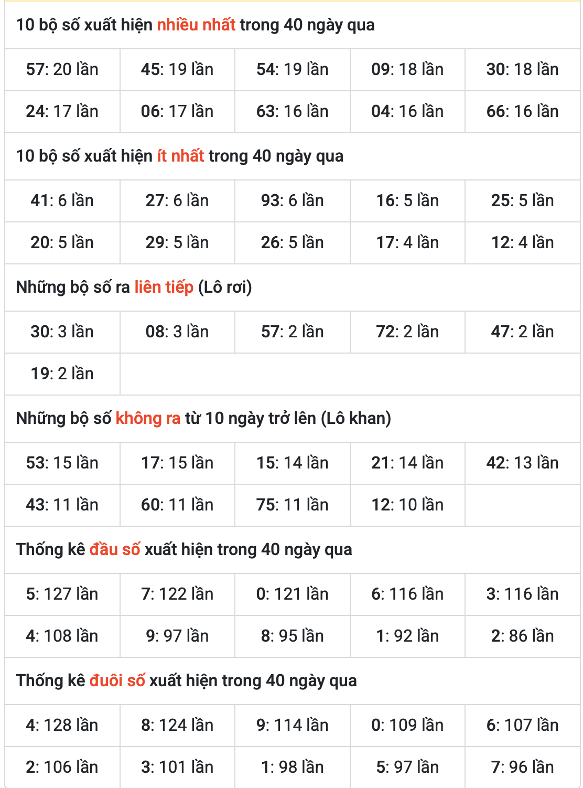The height and width of the screenshot is (788, 583).
Task: Click the '12: 10 lần' cell
Action: coord(407,505)
